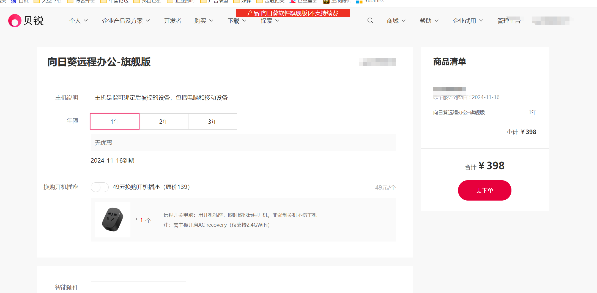The height and width of the screenshot is (293, 597).
Task: Click the 去下单 order button
Action: [x=484, y=190]
